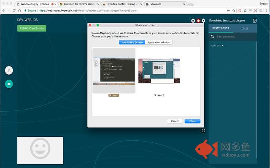Viewport: 270px width, 168px height.
Task: Click the teal screen share round button
Action: (9, 84)
